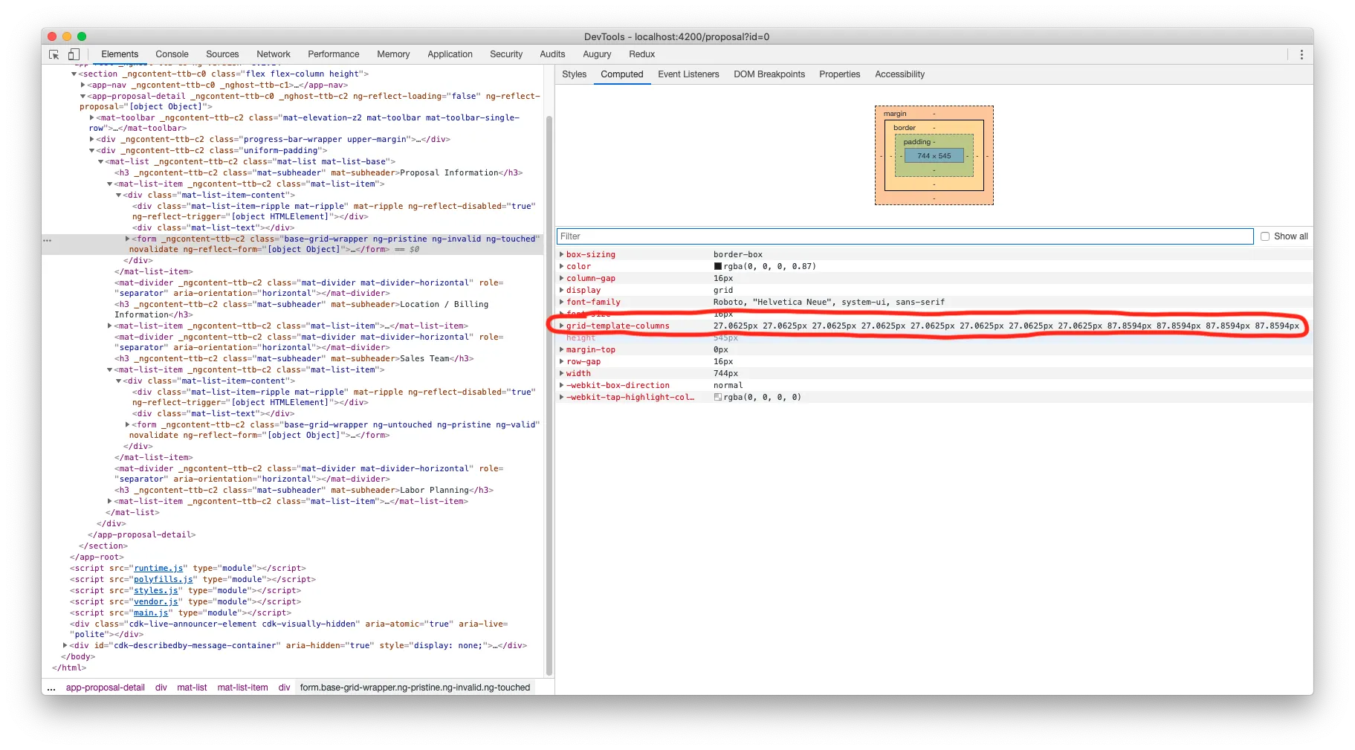Select the Elements panel tab
This screenshot has width=1355, height=750.
(x=120, y=54)
